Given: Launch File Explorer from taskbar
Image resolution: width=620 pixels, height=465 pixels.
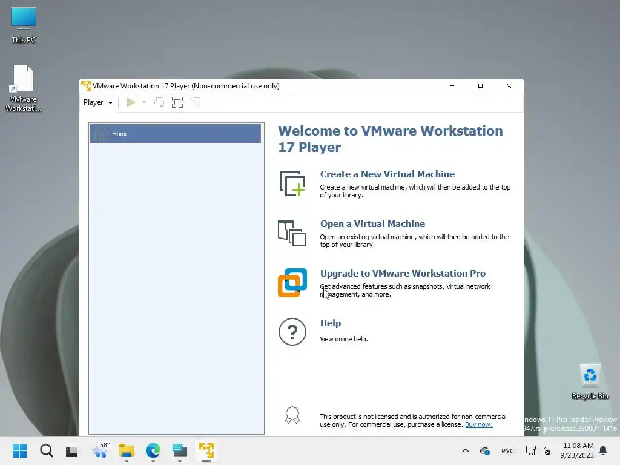Looking at the screenshot, I should [127, 450].
